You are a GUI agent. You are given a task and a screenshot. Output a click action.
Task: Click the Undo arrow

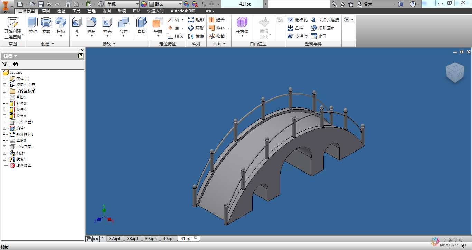pyautogui.click(x=49, y=4)
